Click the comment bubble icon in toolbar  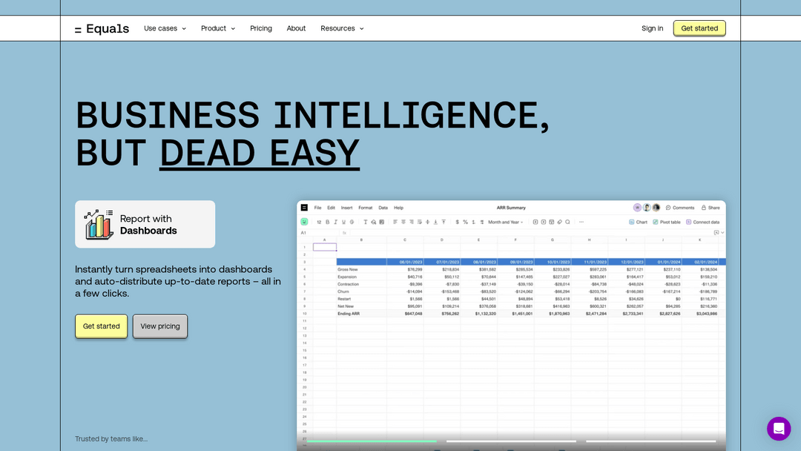567,223
